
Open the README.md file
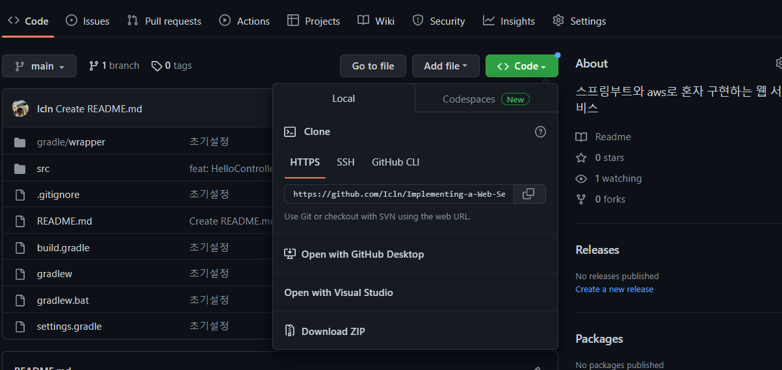(64, 221)
